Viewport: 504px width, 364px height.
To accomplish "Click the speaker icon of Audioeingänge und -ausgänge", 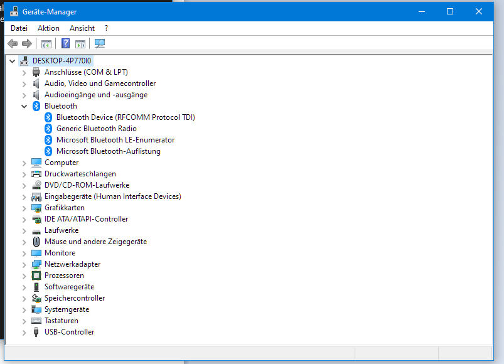I will (x=36, y=95).
